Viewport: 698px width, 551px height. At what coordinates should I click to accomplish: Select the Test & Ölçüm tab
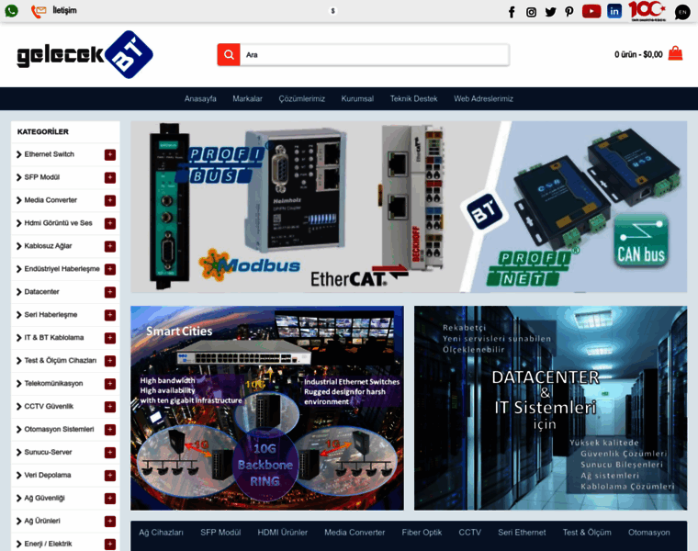tap(587, 533)
